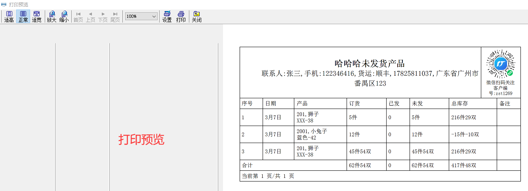
Task: Go to next page via 下页
Action: point(103,16)
